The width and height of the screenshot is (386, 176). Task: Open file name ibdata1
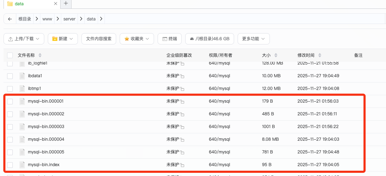[35, 76]
